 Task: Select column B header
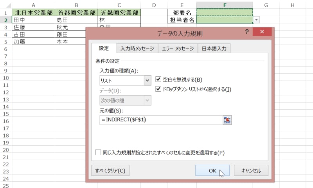tap(76, 5)
